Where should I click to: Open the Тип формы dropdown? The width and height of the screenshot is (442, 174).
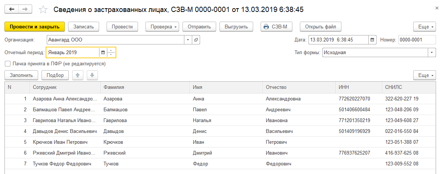432,53
